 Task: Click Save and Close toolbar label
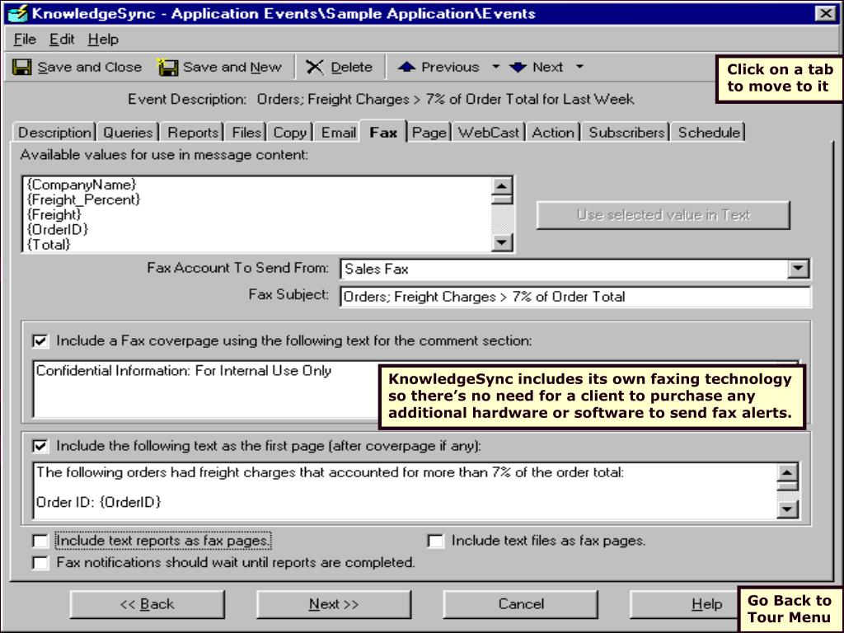click(x=89, y=68)
